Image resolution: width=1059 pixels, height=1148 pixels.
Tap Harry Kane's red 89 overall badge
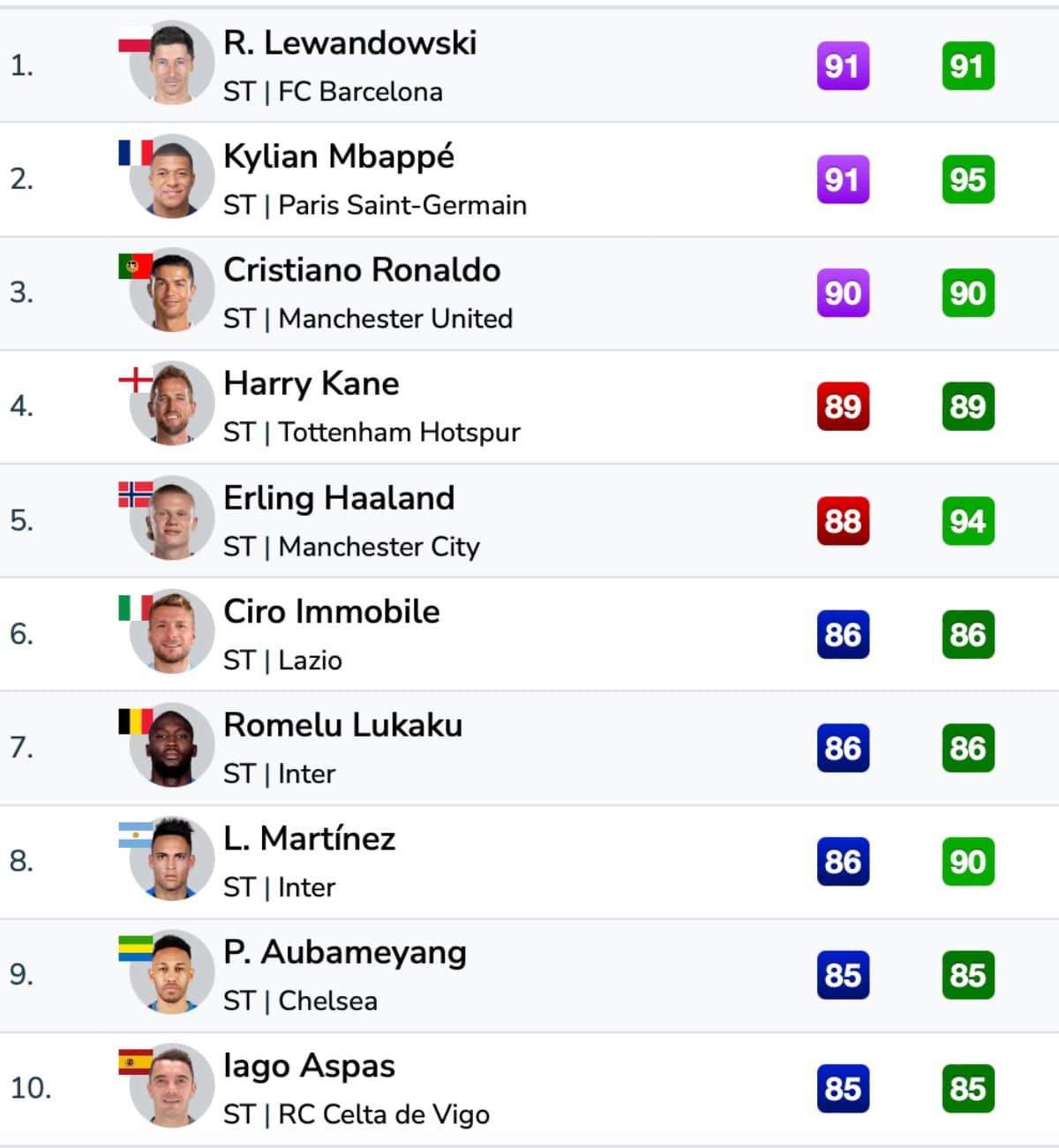843,406
